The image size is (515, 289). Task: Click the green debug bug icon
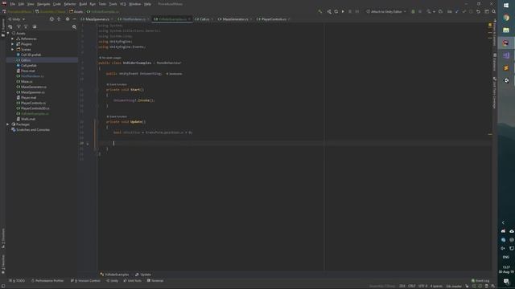coord(413,11)
